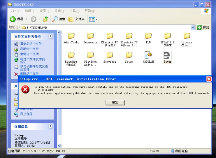
Task: Click the 确定 button in error dialog
Action: [x=115, y=103]
